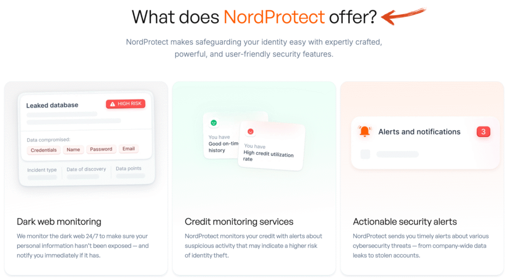Select the Password data tag
Screen dimensions: 507x279
pos(101,149)
